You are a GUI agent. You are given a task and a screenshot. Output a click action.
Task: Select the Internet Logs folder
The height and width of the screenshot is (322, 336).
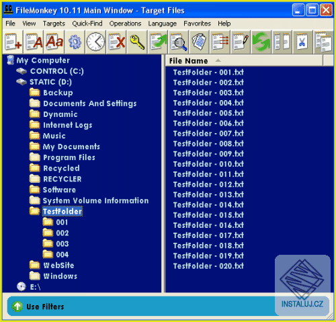point(68,125)
